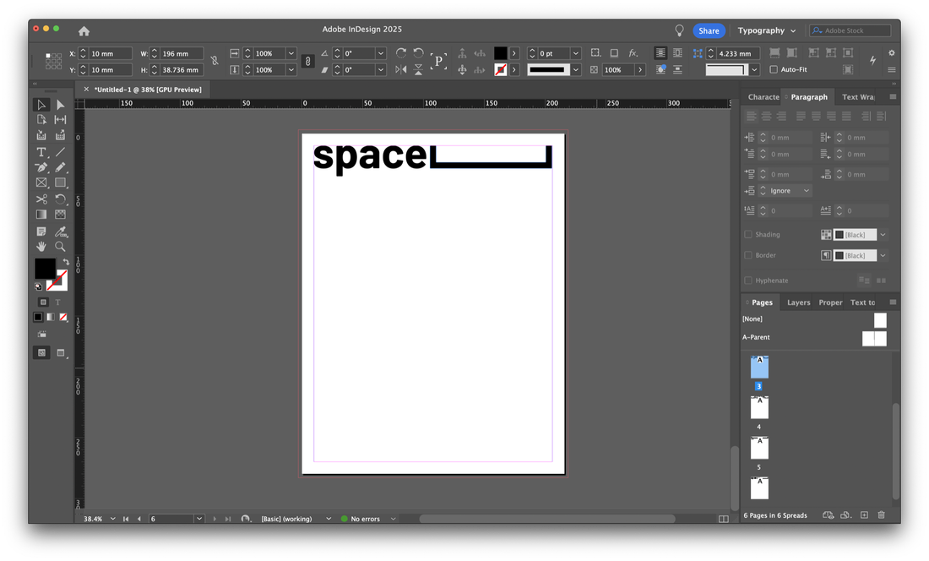Enable paragraph Shading checkbox
This screenshot has width=929, height=561.
pyautogui.click(x=748, y=235)
